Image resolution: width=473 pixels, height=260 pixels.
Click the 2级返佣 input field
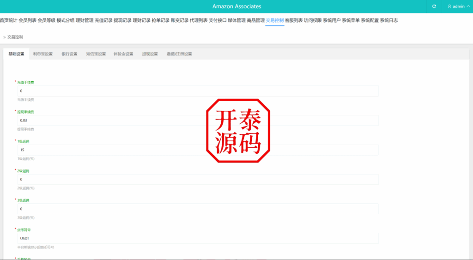(198, 180)
